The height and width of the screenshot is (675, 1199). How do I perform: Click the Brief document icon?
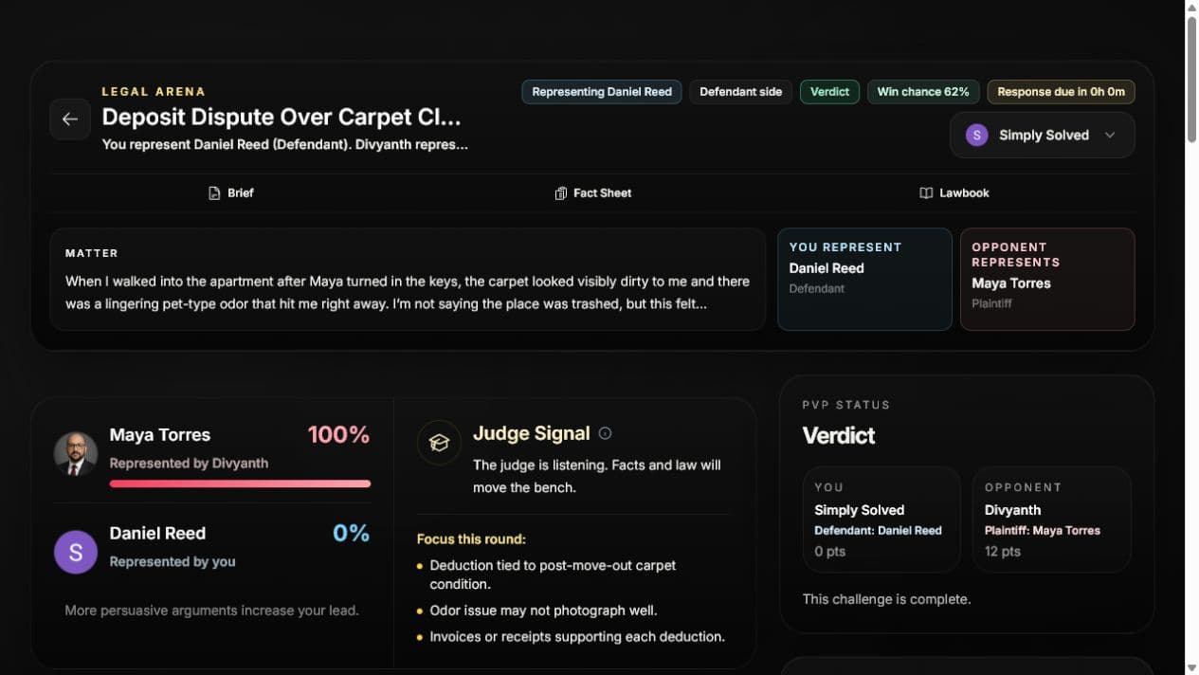point(214,193)
